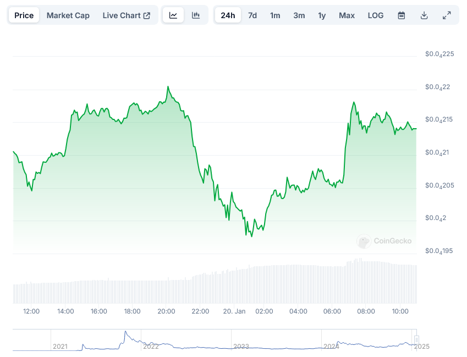Switch to candlestick chart view
Image resolution: width=467 pixels, height=357 pixels.
pos(196,15)
